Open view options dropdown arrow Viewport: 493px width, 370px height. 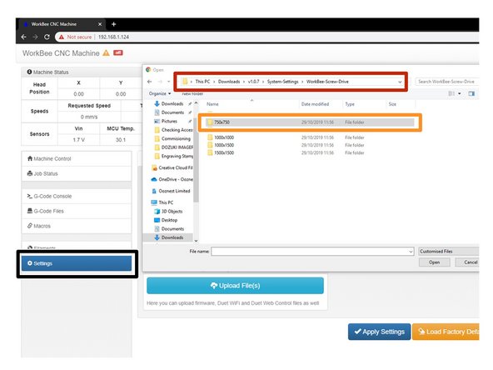tap(460, 93)
